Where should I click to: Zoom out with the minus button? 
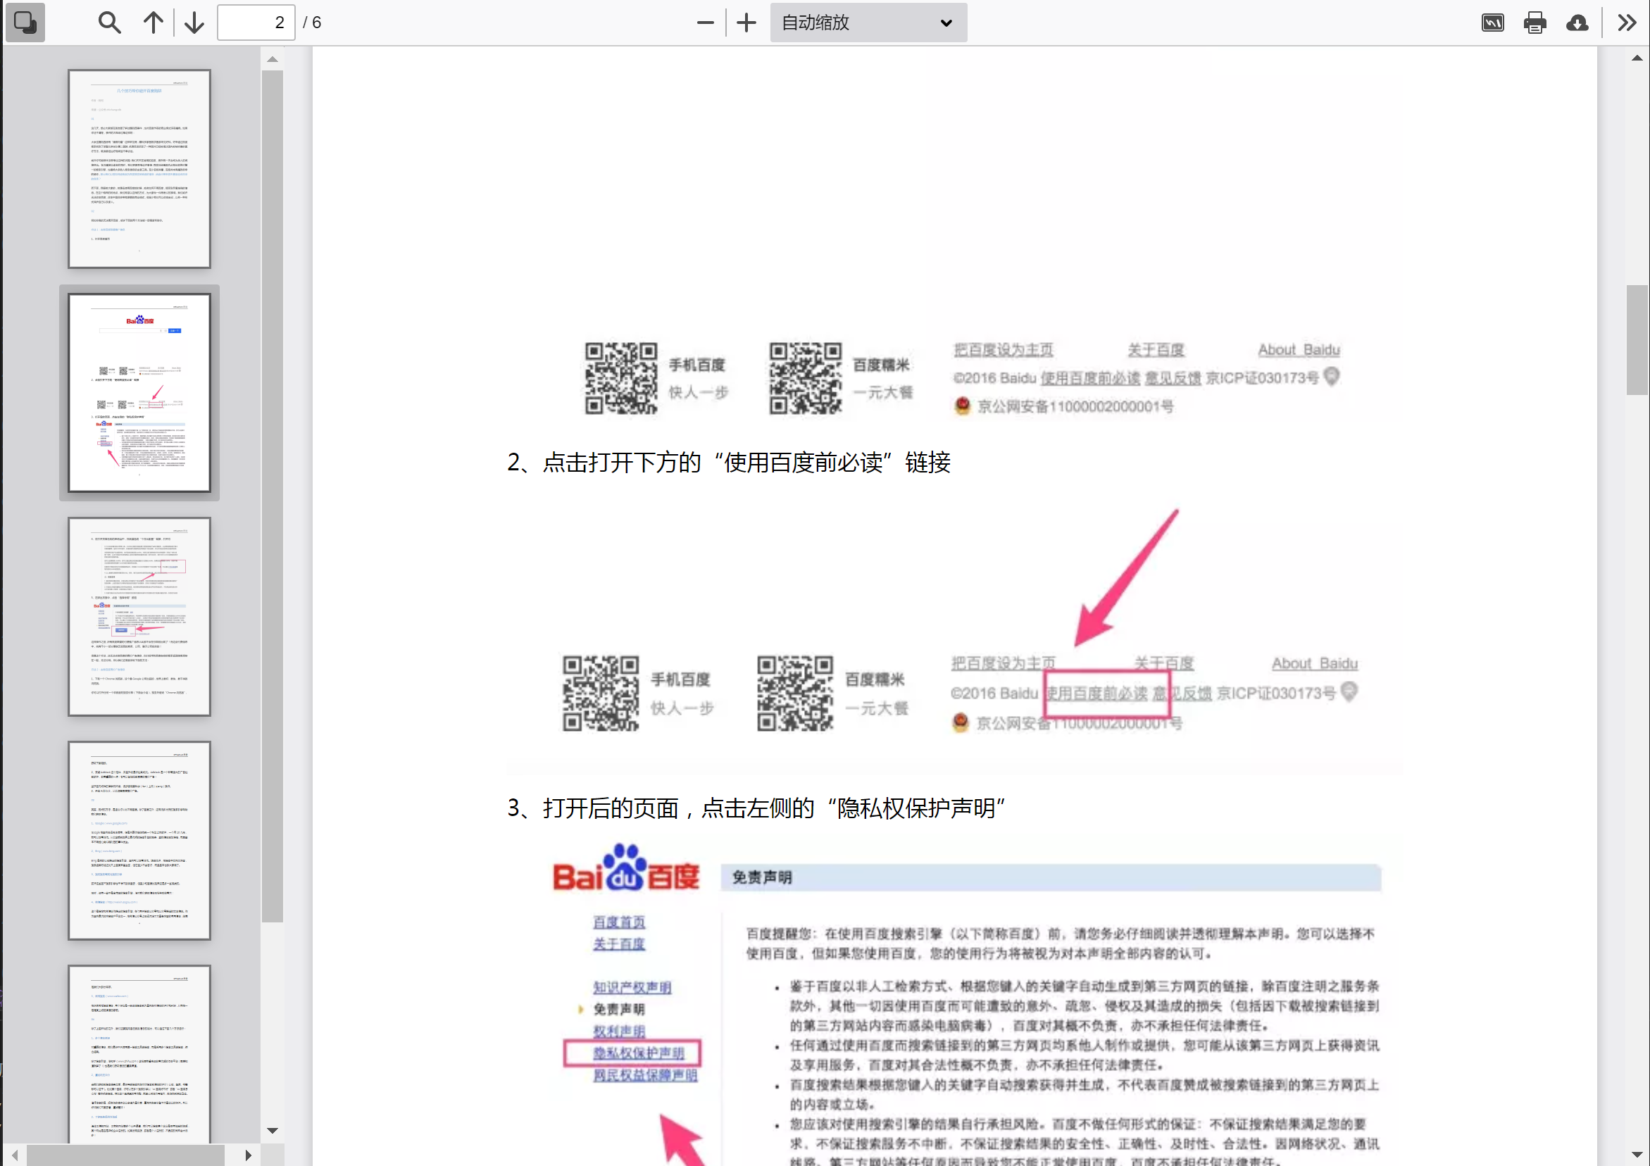click(x=705, y=23)
